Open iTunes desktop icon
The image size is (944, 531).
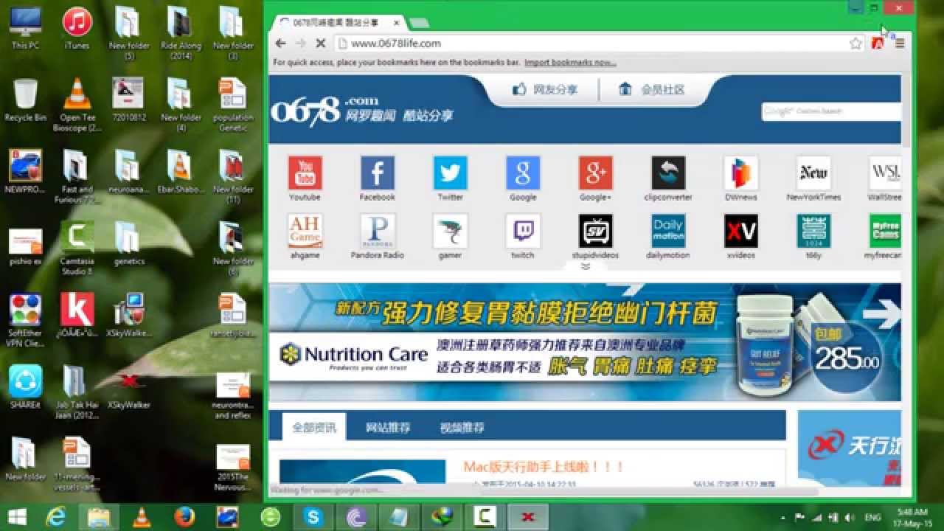[x=77, y=27]
